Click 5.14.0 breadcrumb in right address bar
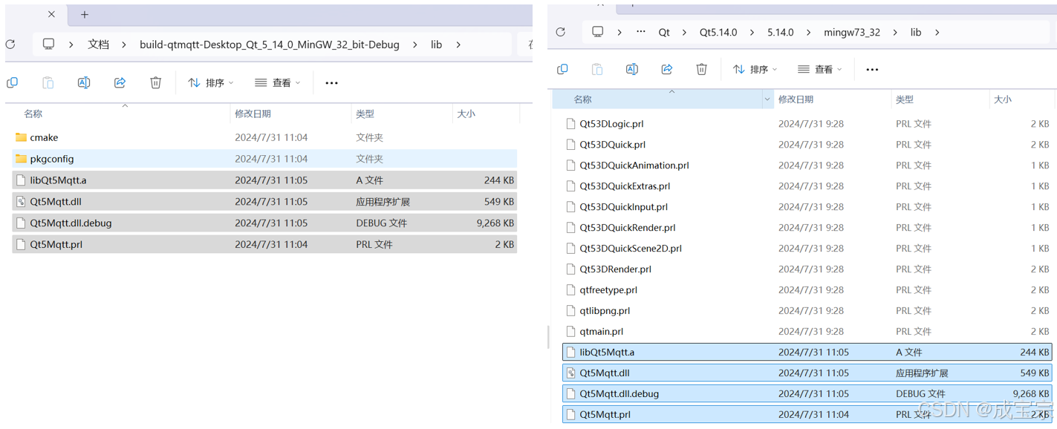 pyautogui.click(x=781, y=32)
